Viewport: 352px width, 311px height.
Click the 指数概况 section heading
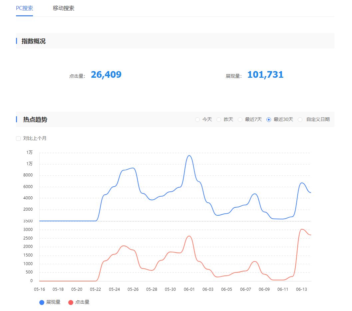[34, 41]
